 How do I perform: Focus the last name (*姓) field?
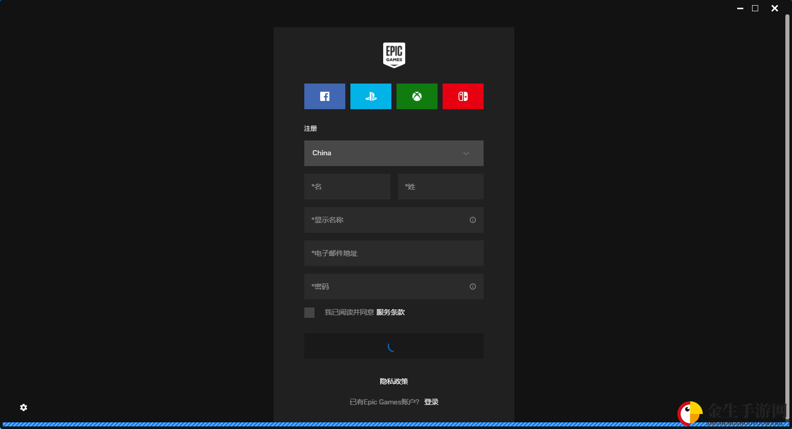point(441,187)
